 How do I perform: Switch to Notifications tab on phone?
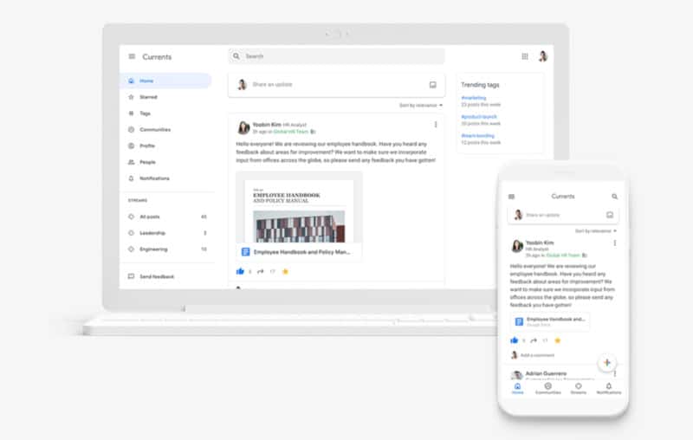[609, 388]
